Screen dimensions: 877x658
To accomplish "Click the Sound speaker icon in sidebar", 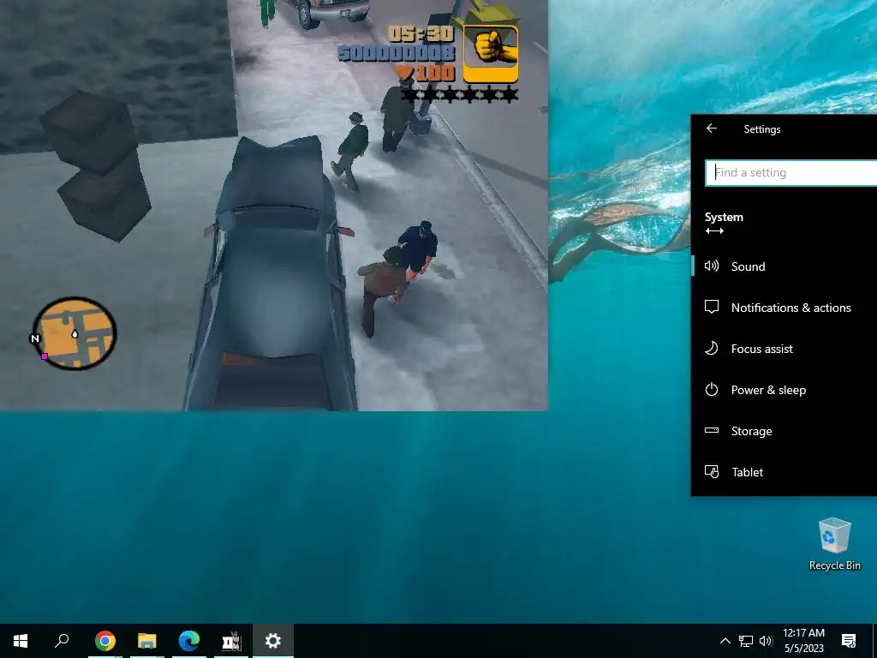I will 712,266.
